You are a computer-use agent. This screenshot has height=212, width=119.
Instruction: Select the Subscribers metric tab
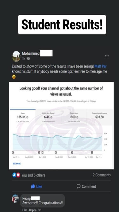tap(74, 117)
